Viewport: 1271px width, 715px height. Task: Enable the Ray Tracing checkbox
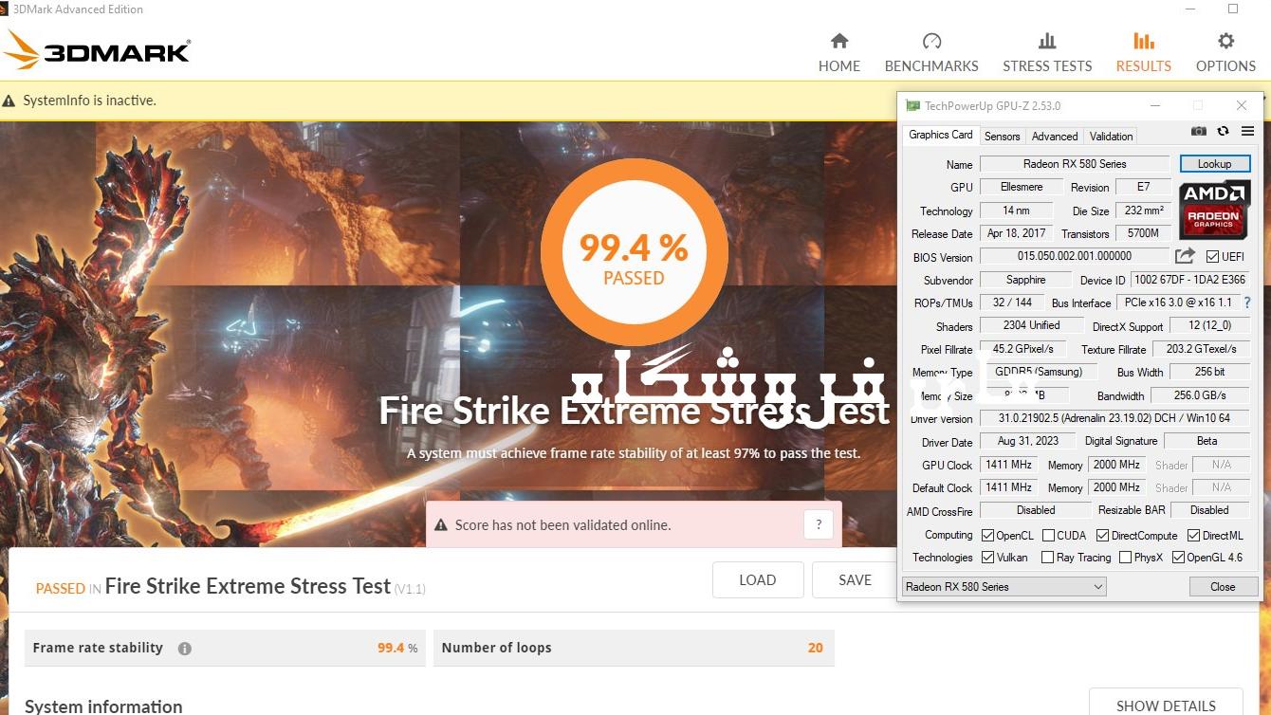click(x=1047, y=558)
